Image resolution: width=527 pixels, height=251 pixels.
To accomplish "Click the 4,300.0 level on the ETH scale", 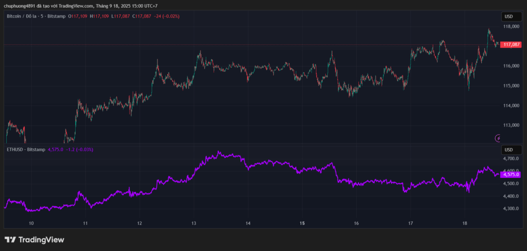I will [511, 209].
